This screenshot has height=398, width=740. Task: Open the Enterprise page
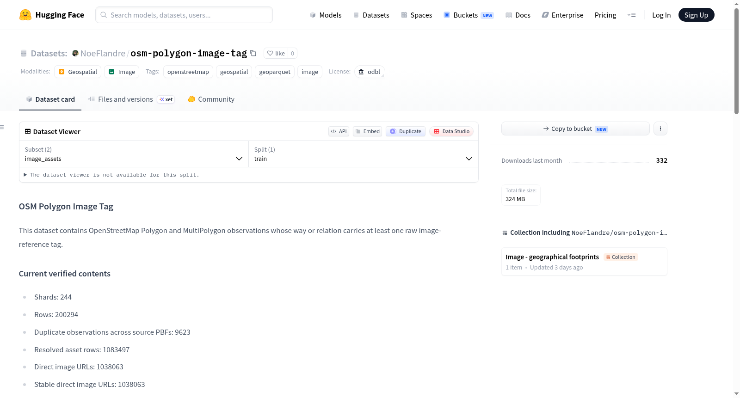tap(562, 15)
